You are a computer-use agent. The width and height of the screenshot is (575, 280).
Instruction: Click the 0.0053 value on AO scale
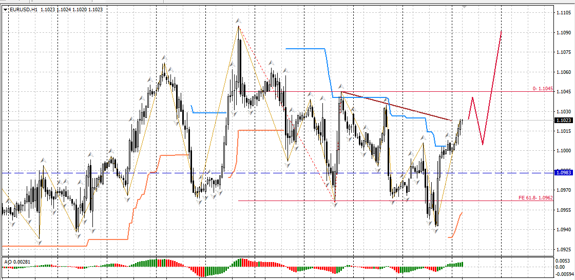pos(563,261)
